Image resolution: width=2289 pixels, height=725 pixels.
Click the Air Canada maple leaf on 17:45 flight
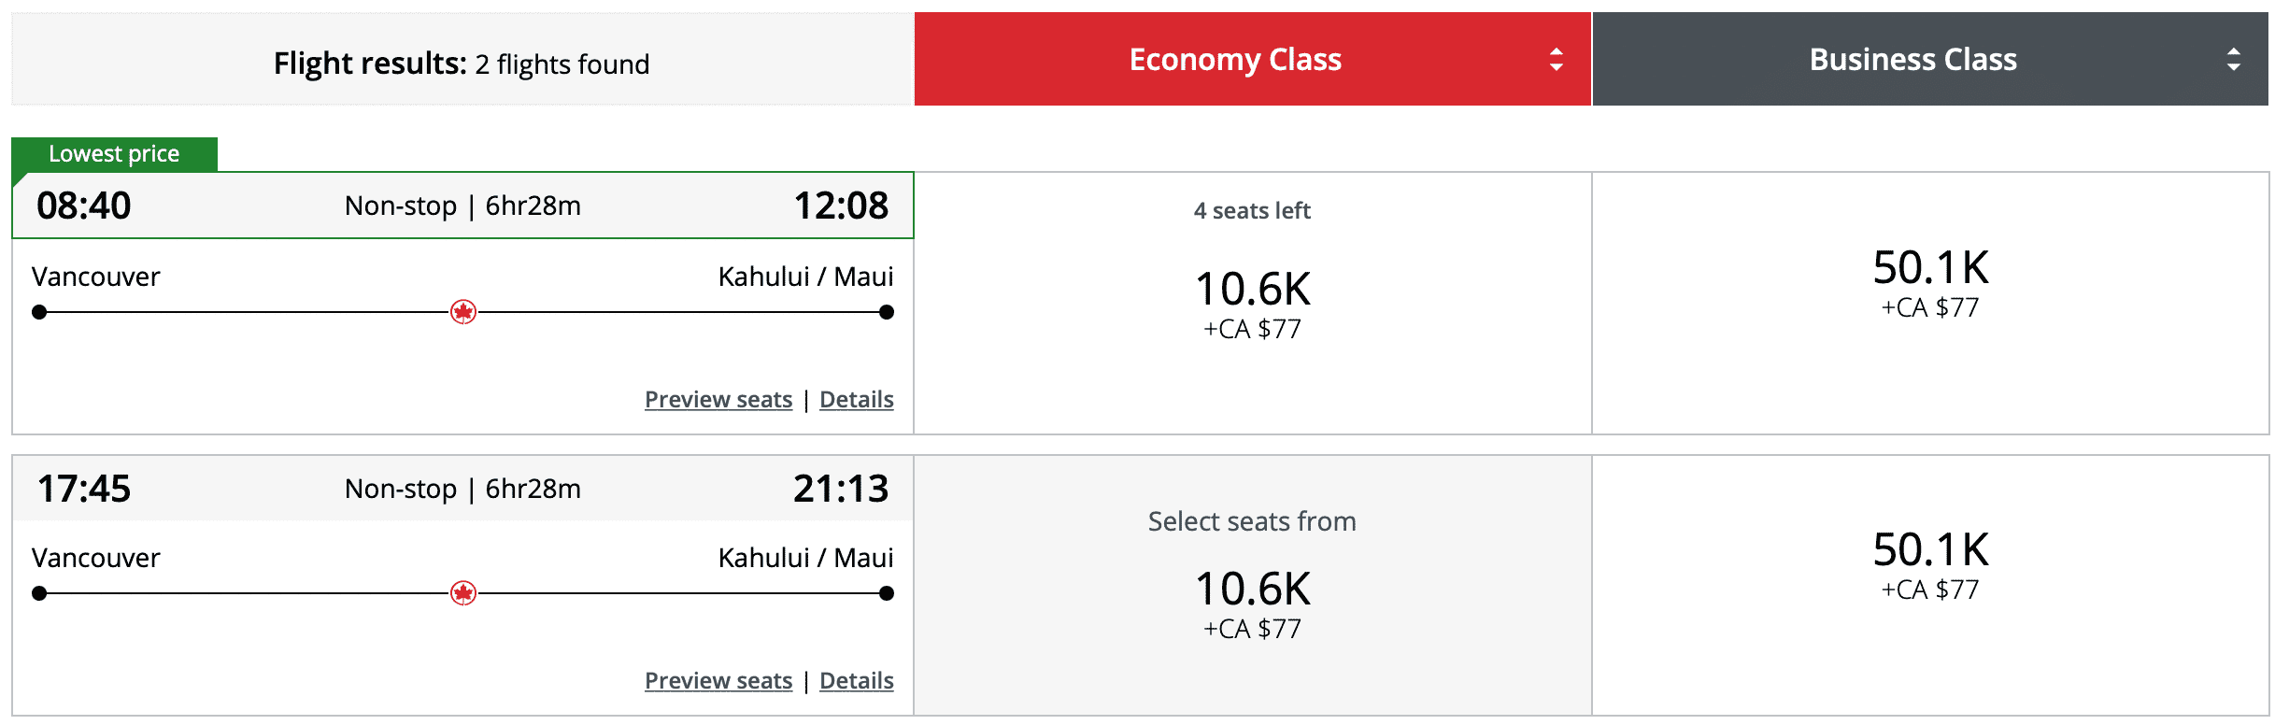click(x=463, y=593)
